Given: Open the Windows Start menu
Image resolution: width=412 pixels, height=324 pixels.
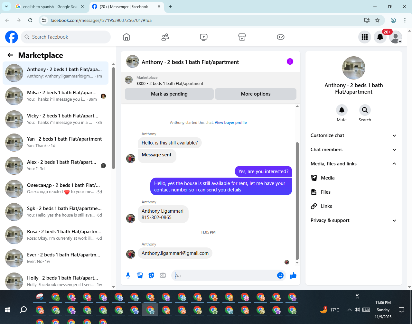Looking at the screenshot, I should click(8, 310).
